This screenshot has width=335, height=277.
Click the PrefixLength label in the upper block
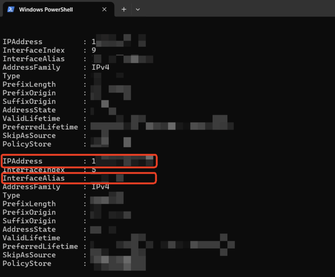29,85
